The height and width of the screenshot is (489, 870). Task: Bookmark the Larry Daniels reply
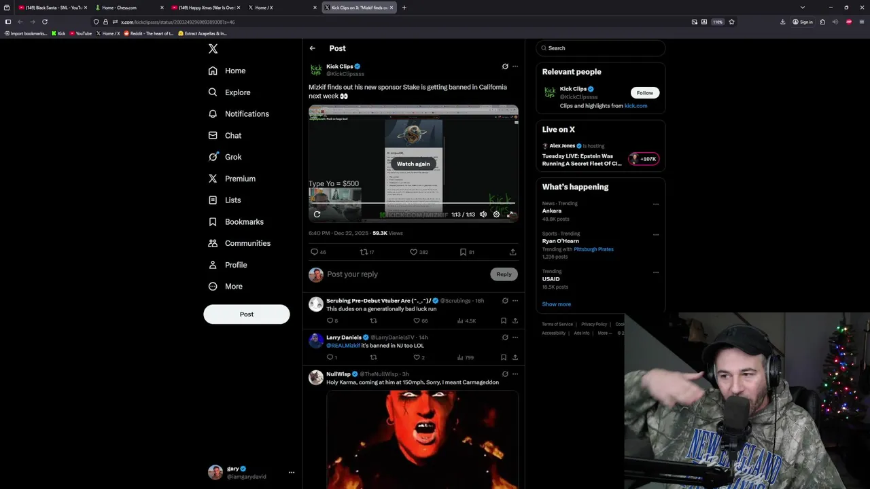[x=504, y=357]
